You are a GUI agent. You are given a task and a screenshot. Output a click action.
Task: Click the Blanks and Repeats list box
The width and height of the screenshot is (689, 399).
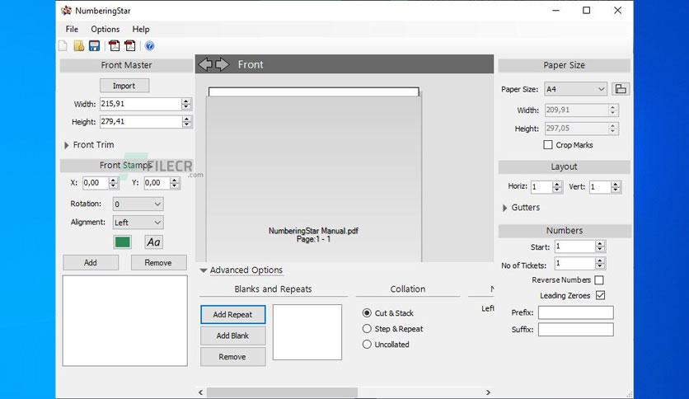point(307,332)
